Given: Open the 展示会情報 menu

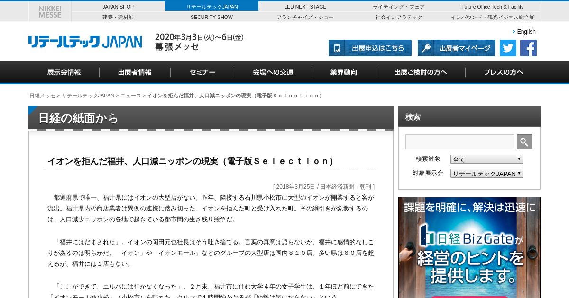Looking at the screenshot, I should click(64, 72).
